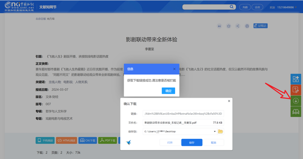Click the 地方级 tag text
Viewport: 303px width, 159px height.
(51, 19)
